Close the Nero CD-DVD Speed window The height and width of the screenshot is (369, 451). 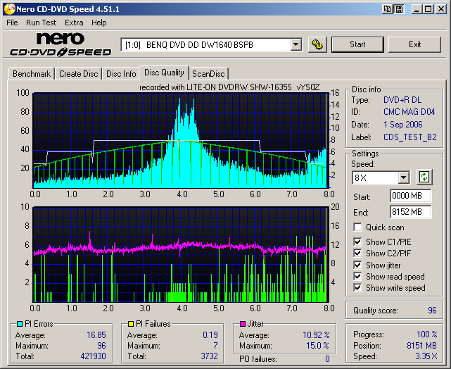(x=440, y=9)
